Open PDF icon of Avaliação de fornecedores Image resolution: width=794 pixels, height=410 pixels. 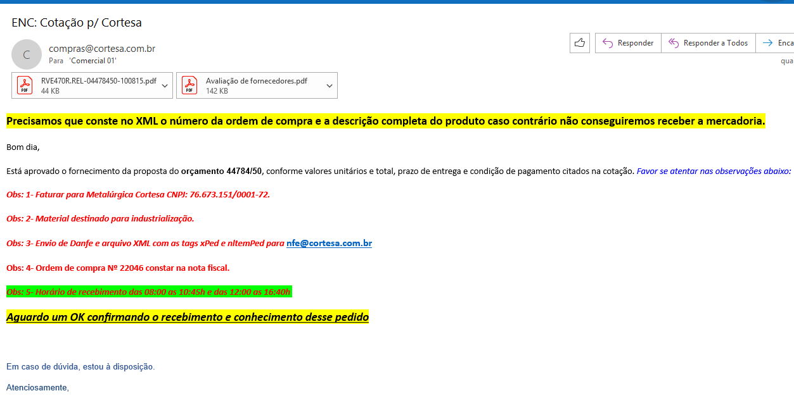[x=189, y=85]
